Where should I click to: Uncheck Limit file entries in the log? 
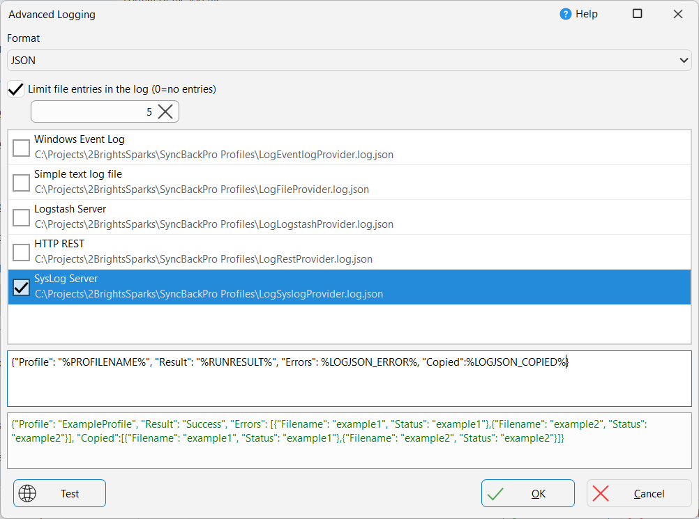tap(15, 89)
